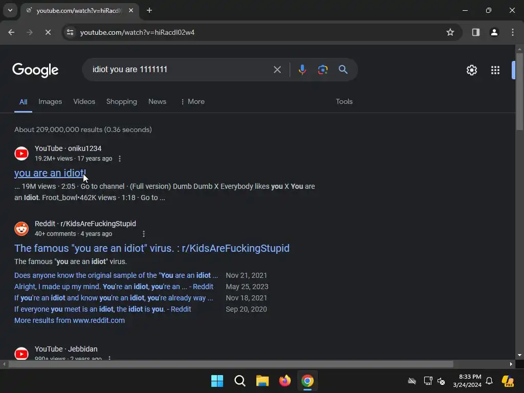This screenshot has height=393, width=524.
Task: Click the horizontal scrollbar thumb
Action: tap(231, 364)
